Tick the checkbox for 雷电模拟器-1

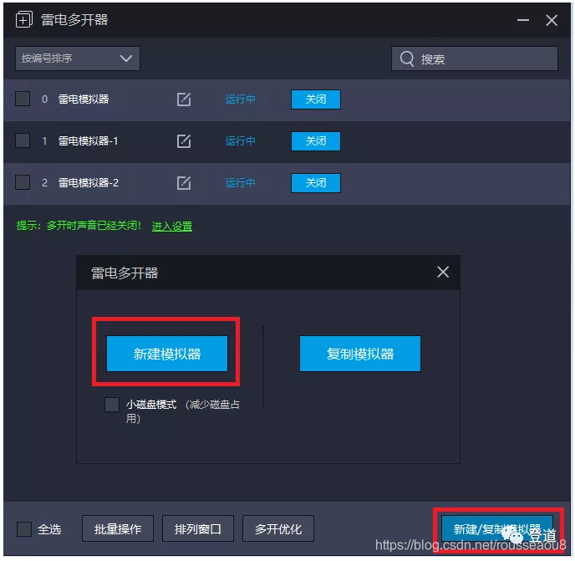click(x=23, y=141)
